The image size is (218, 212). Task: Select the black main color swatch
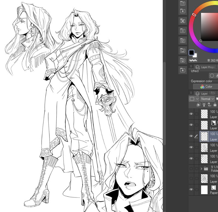(191, 53)
